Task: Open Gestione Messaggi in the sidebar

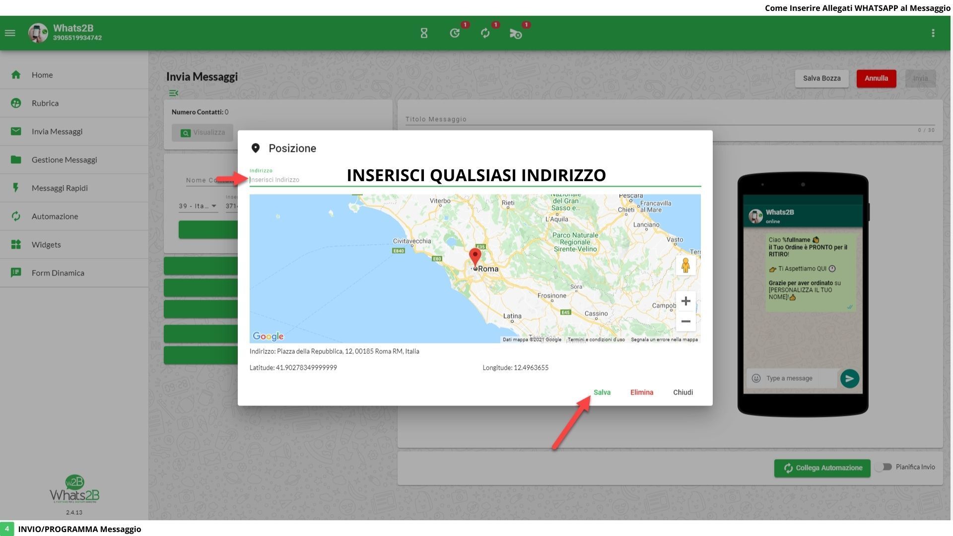Action: 74,160
